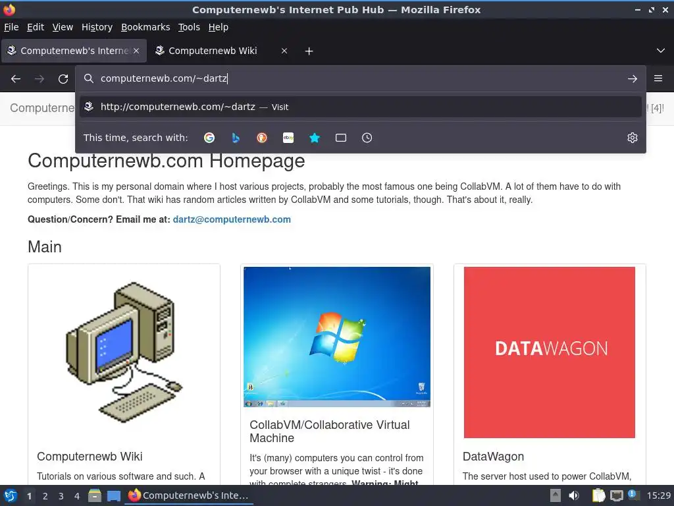Image resolution: width=674 pixels, height=506 pixels.
Task: Switch to workspace 3 in the taskbar
Action: (61, 496)
